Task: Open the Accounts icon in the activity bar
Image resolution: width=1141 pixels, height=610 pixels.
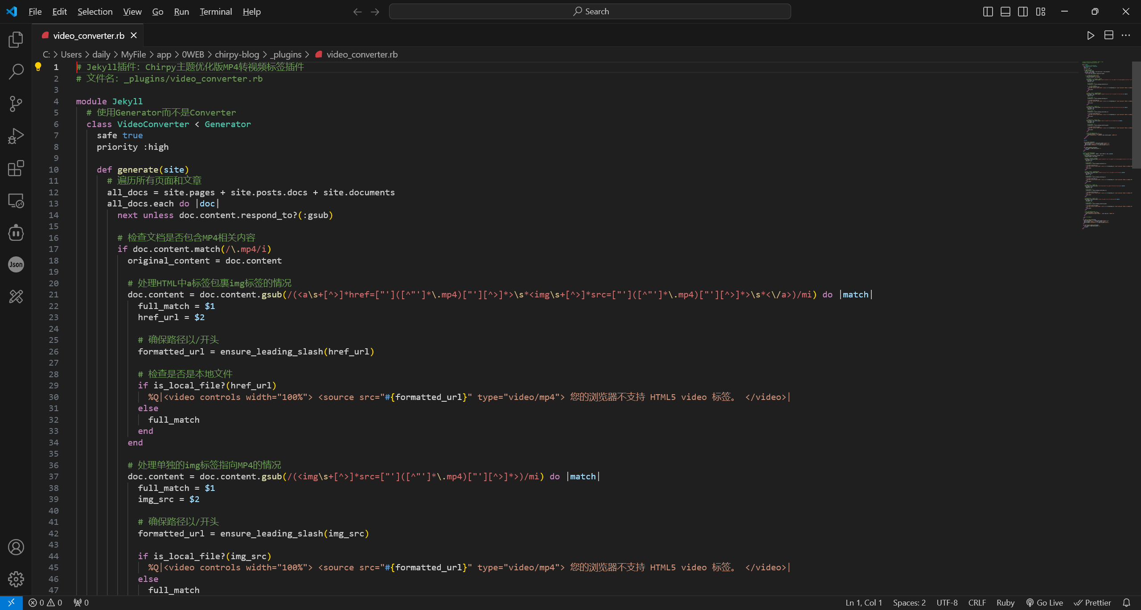Action: pyautogui.click(x=16, y=547)
